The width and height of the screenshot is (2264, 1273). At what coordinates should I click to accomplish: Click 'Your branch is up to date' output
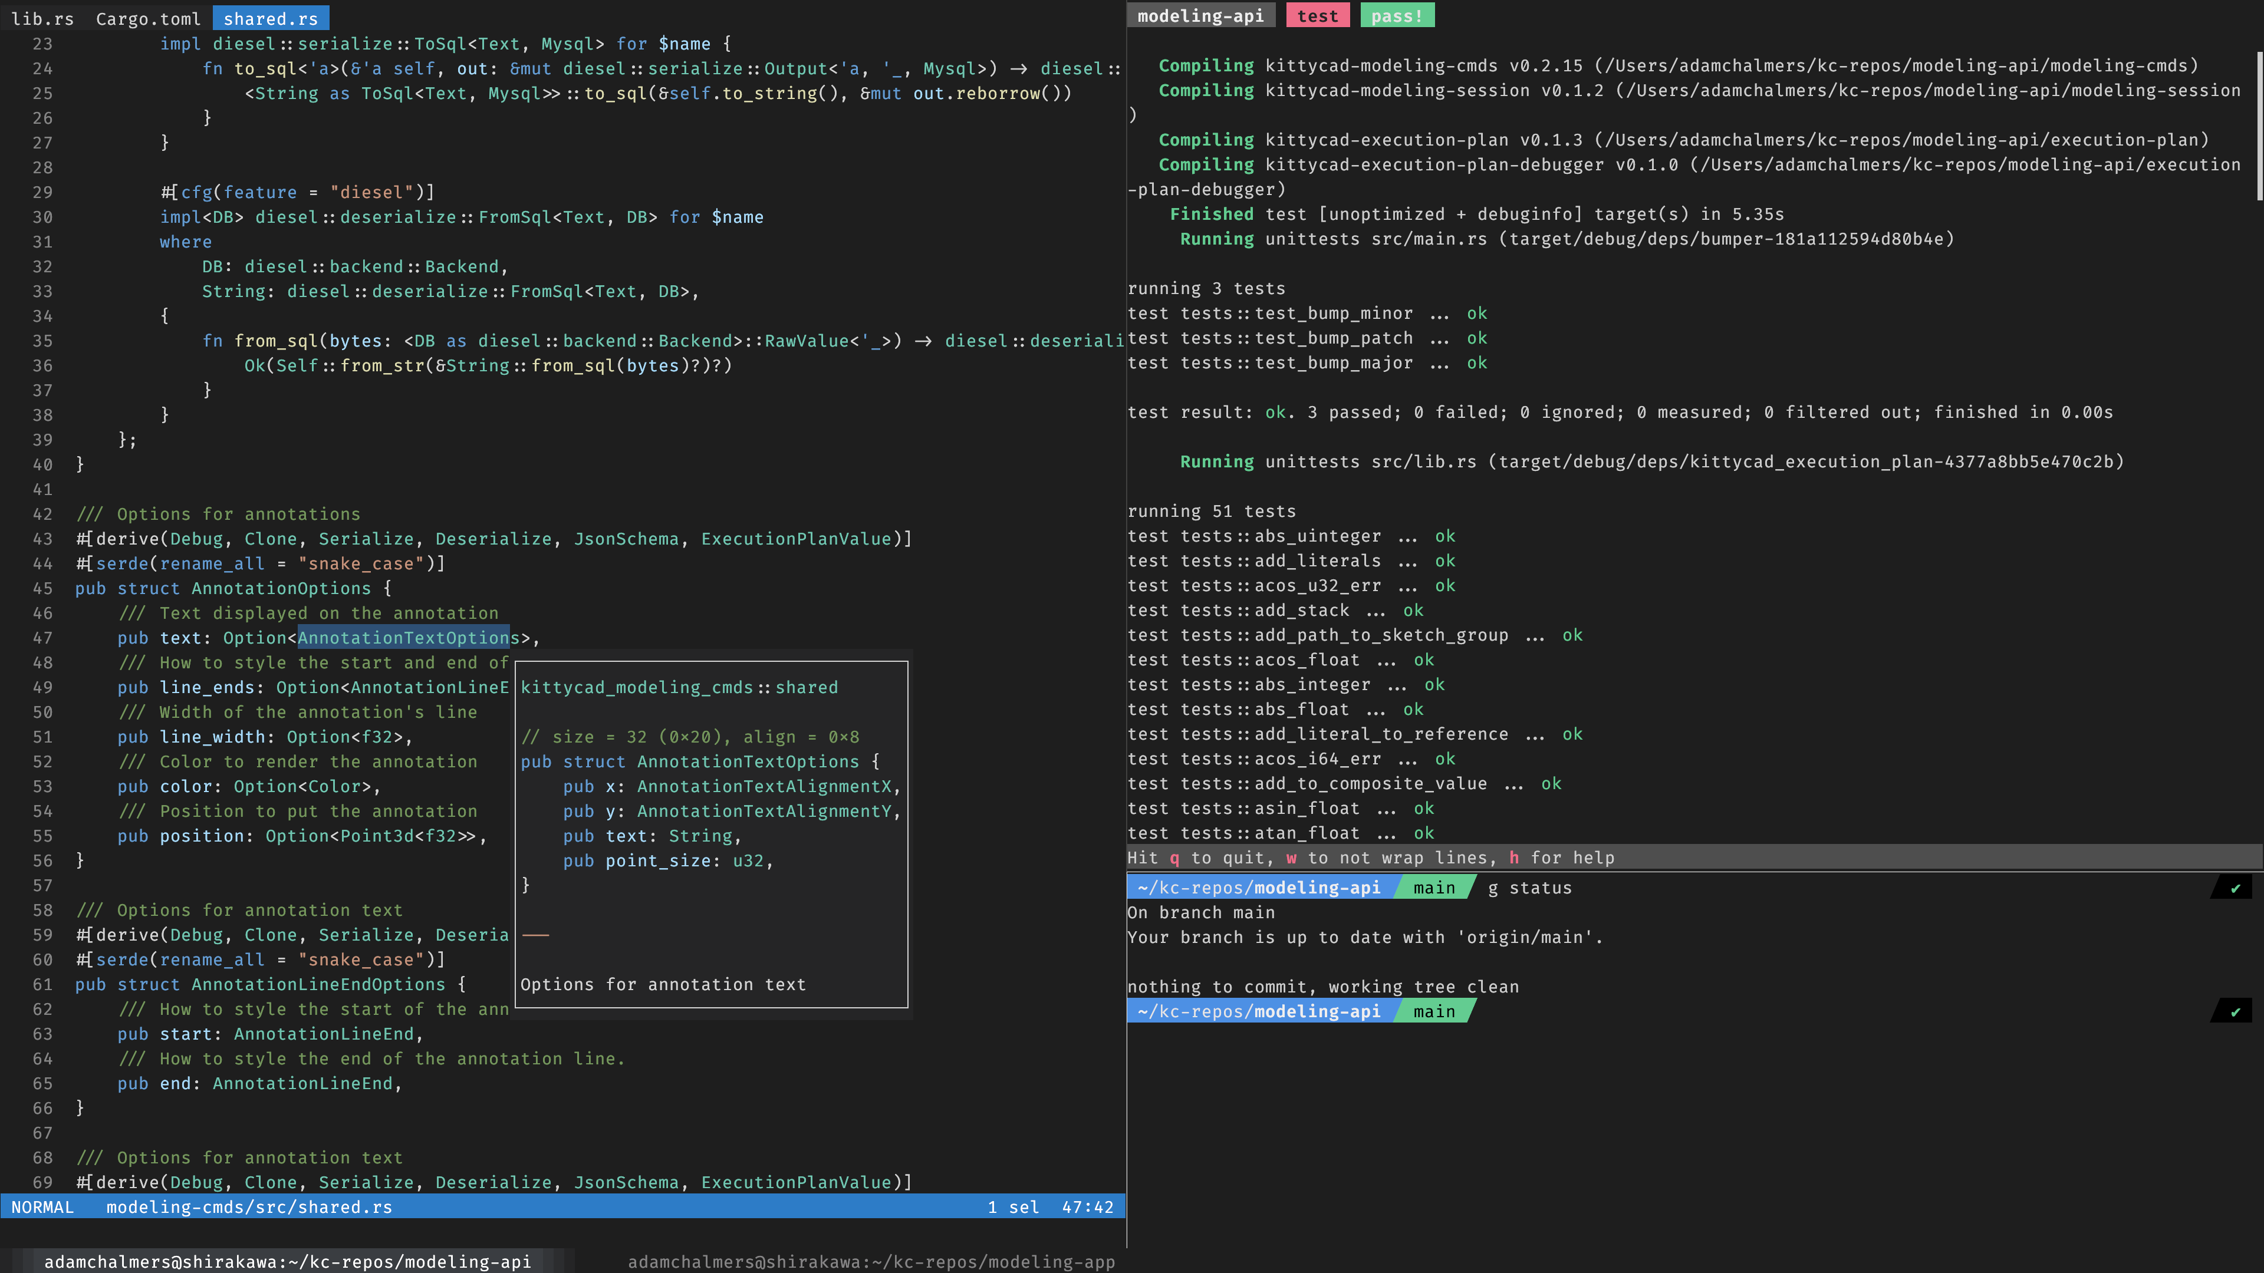(x=1365, y=938)
